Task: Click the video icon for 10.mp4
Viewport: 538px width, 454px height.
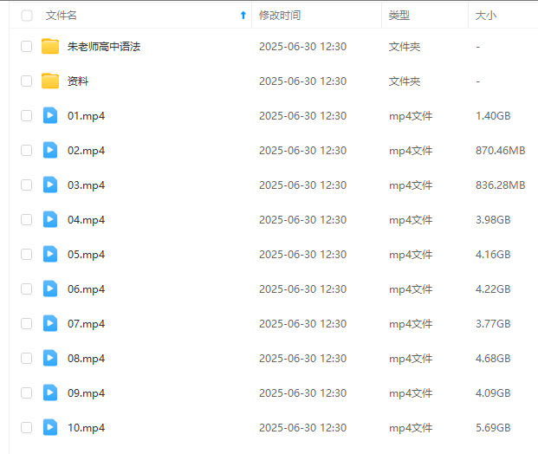Action: click(50, 427)
